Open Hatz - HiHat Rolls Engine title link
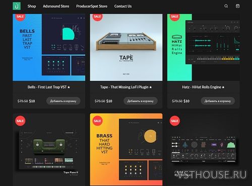Image resolution: width=252 pixels, height=186 pixels. pos(203,87)
